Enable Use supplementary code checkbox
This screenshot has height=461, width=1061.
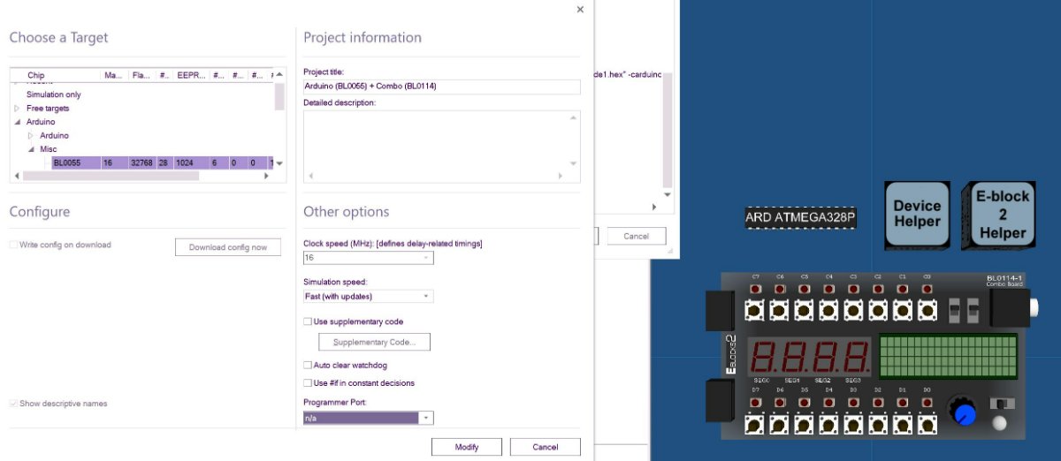308,321
